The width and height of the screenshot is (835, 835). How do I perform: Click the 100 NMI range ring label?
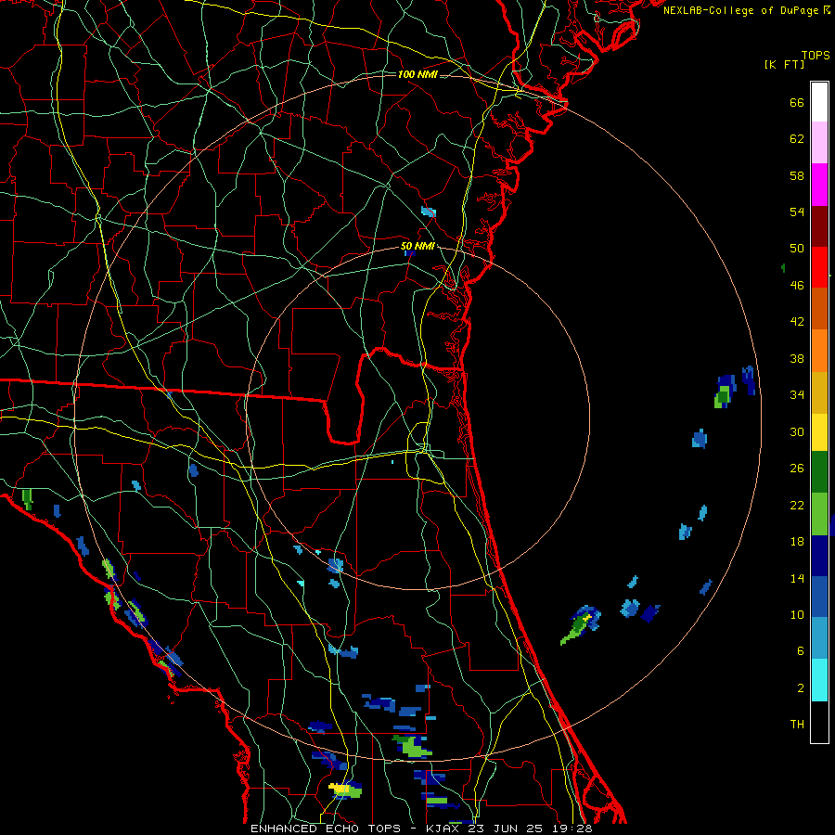(x=417, y=74)
